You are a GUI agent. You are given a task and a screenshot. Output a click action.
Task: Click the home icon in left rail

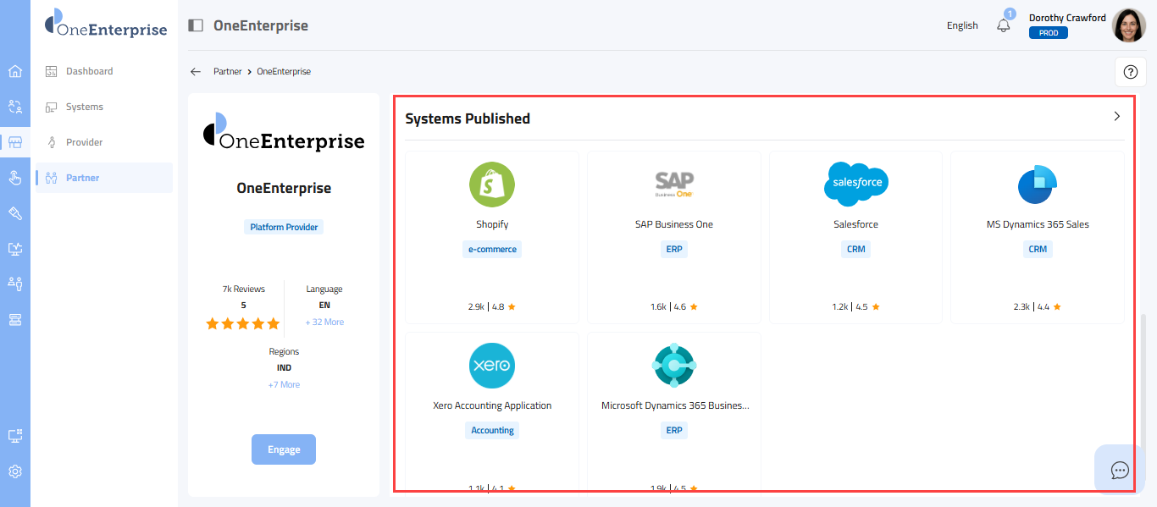click(x=14, y=71)
